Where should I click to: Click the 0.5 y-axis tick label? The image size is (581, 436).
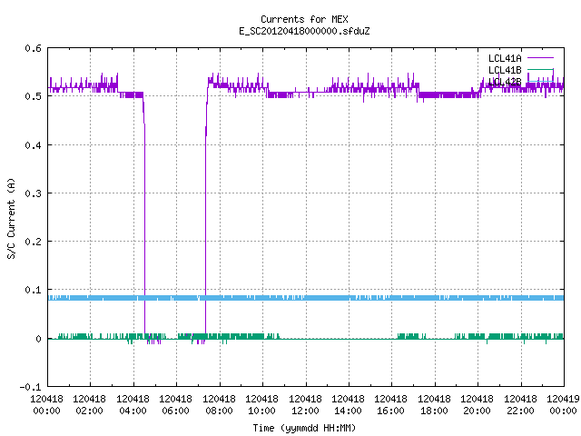[33, 96]
